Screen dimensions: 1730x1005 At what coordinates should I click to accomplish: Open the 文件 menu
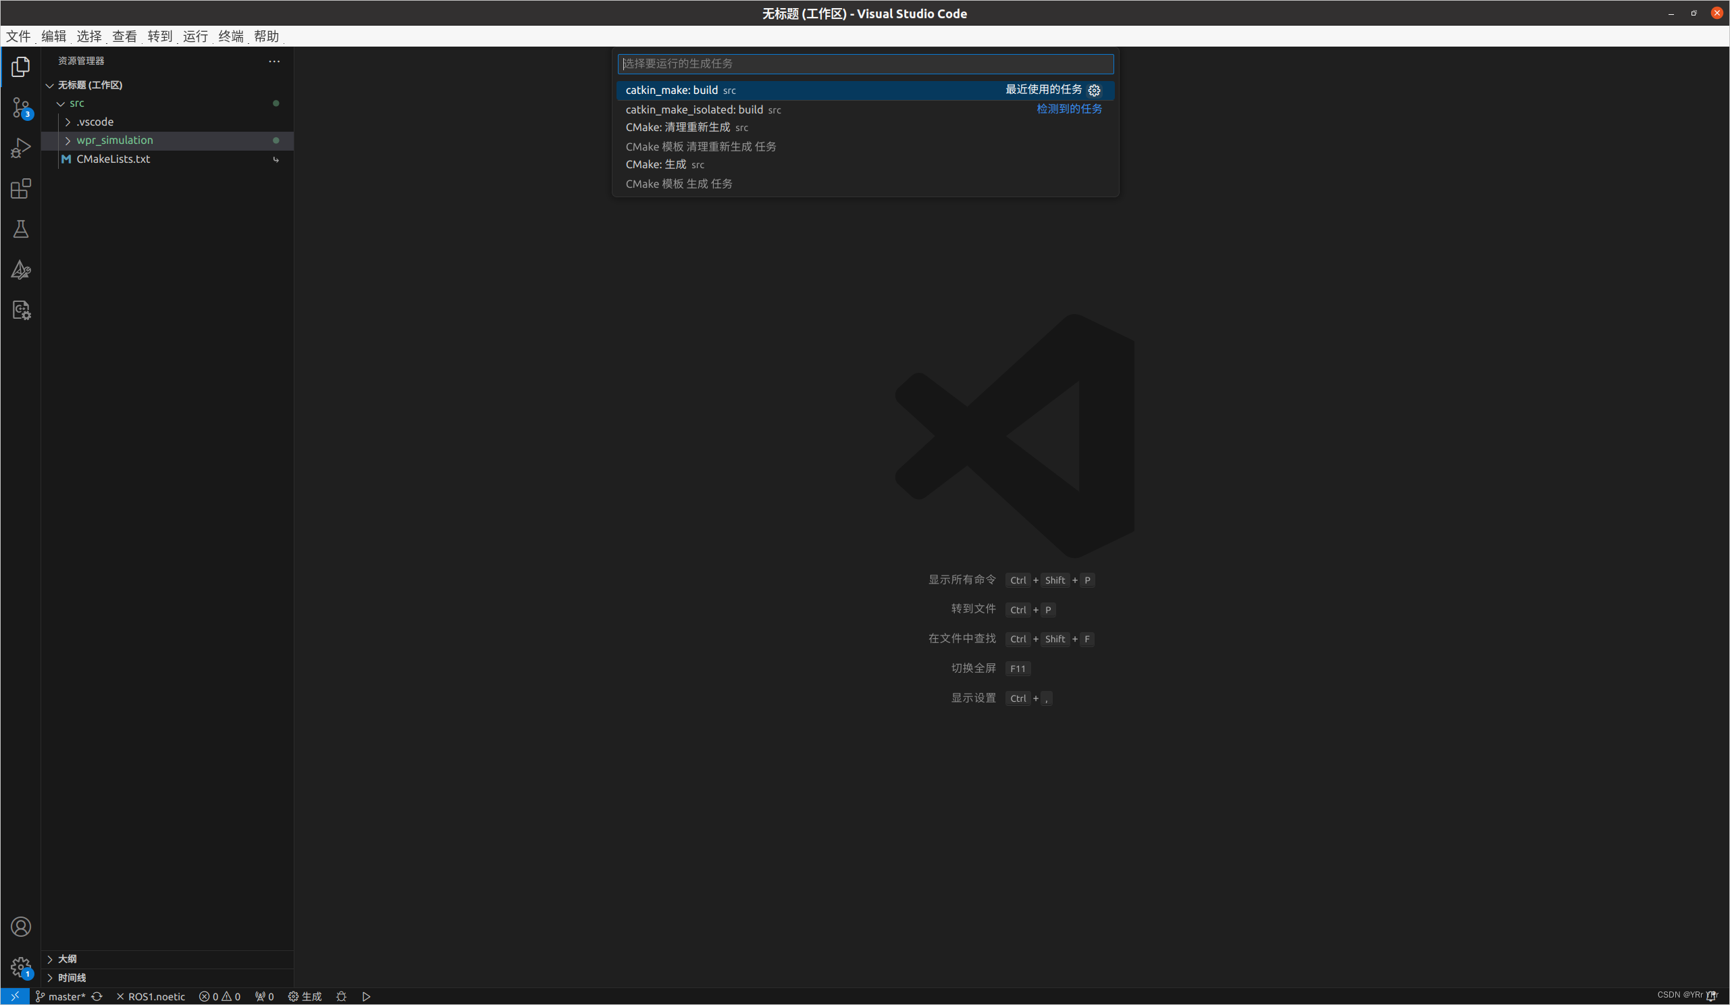(18, 36)
